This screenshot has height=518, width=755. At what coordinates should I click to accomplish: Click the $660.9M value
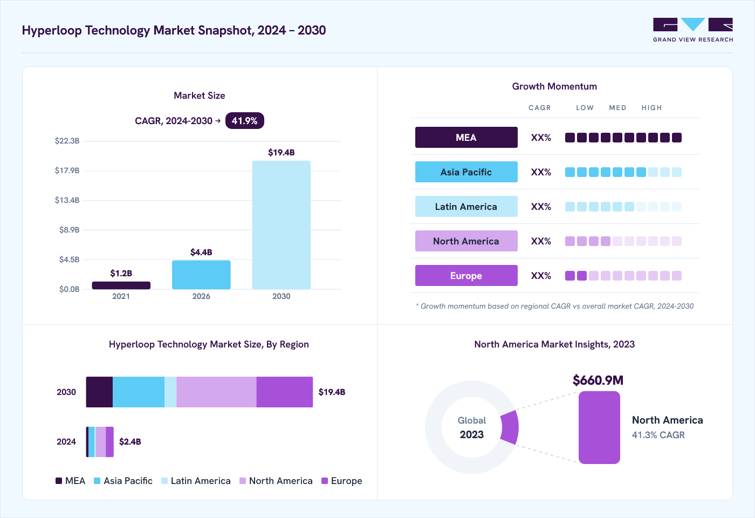click(x=598, y=380)
